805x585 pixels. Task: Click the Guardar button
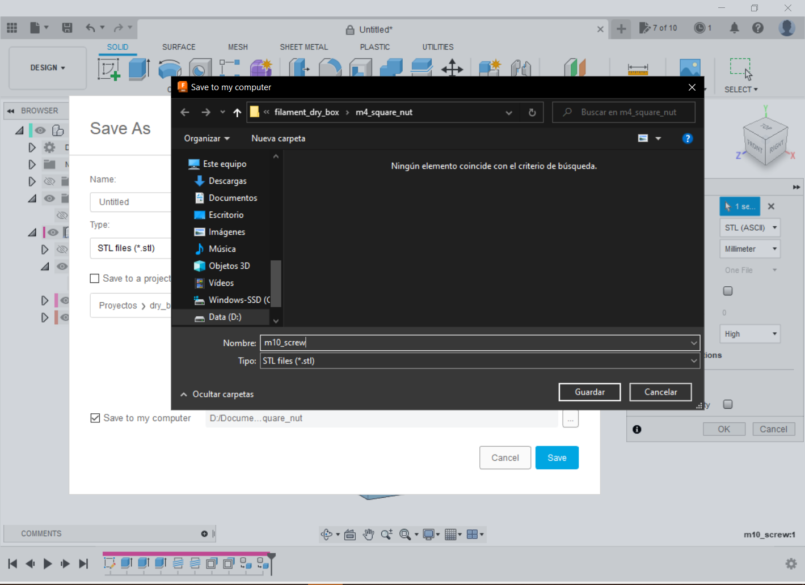(589, 392)
